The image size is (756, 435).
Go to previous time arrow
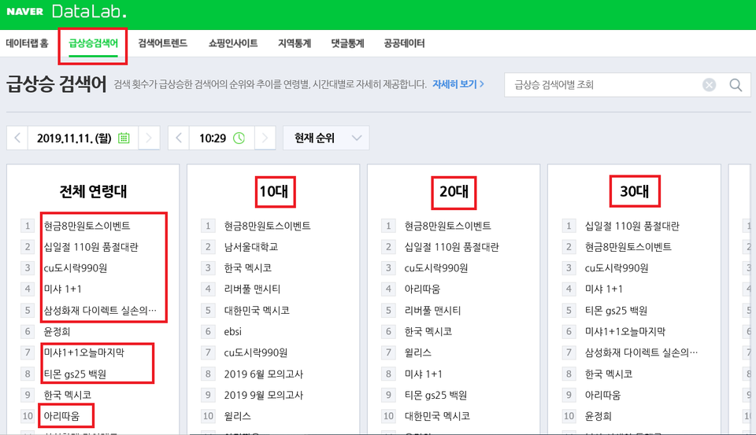point(179,138)
